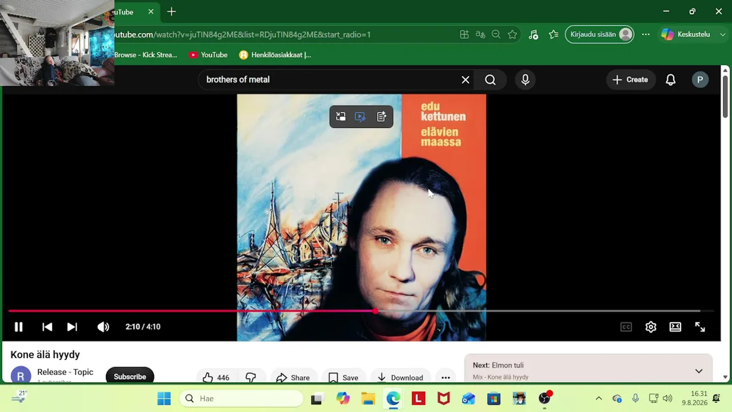
Task: Open the YouTube bookmark in favorites bar
Action: click(208, 55)
